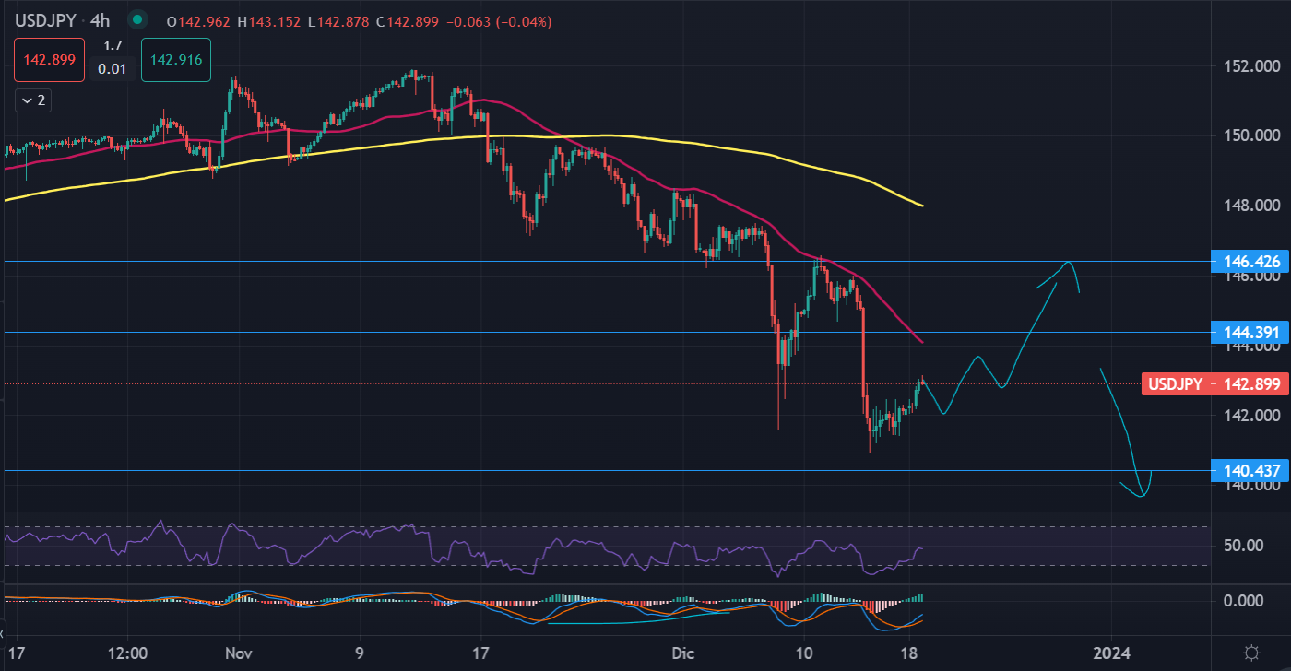Open symbol search from USDJPY title
Viewport: 1291px width, 671px height.
point(45,19)
